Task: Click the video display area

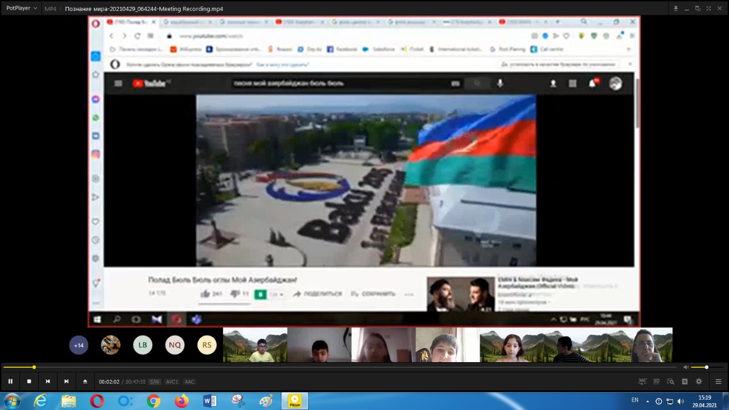Action: [364, 188]
